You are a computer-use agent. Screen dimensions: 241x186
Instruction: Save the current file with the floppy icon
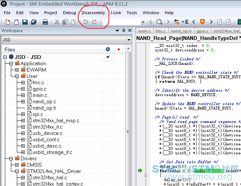pos(25,22)
